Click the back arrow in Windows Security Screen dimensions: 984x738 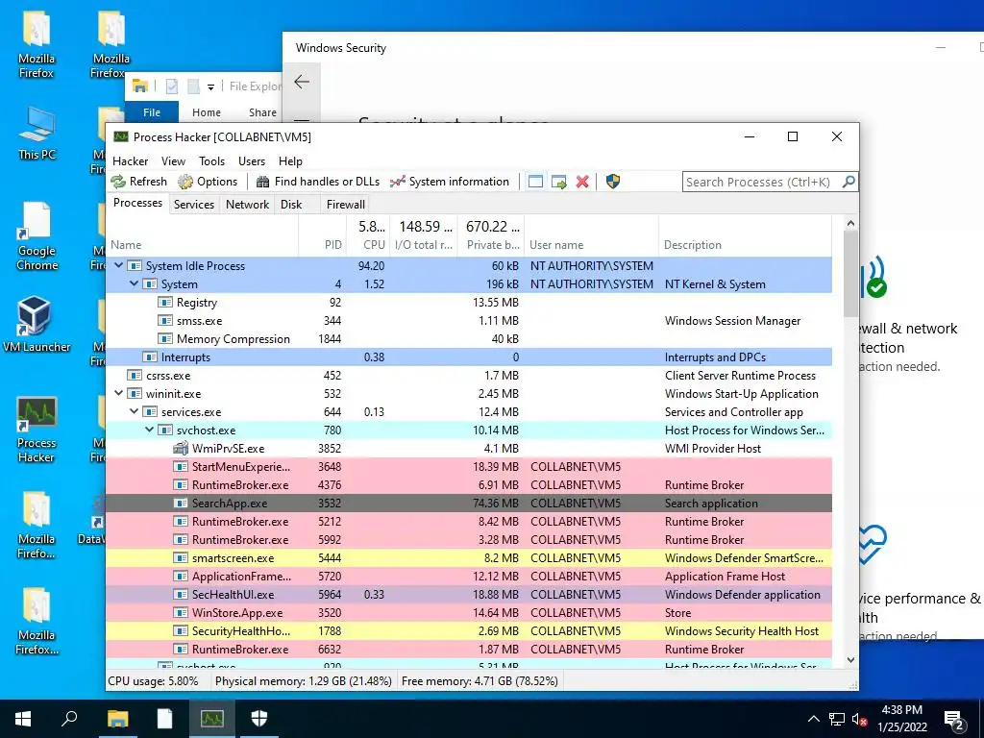(x=302, y=82)
